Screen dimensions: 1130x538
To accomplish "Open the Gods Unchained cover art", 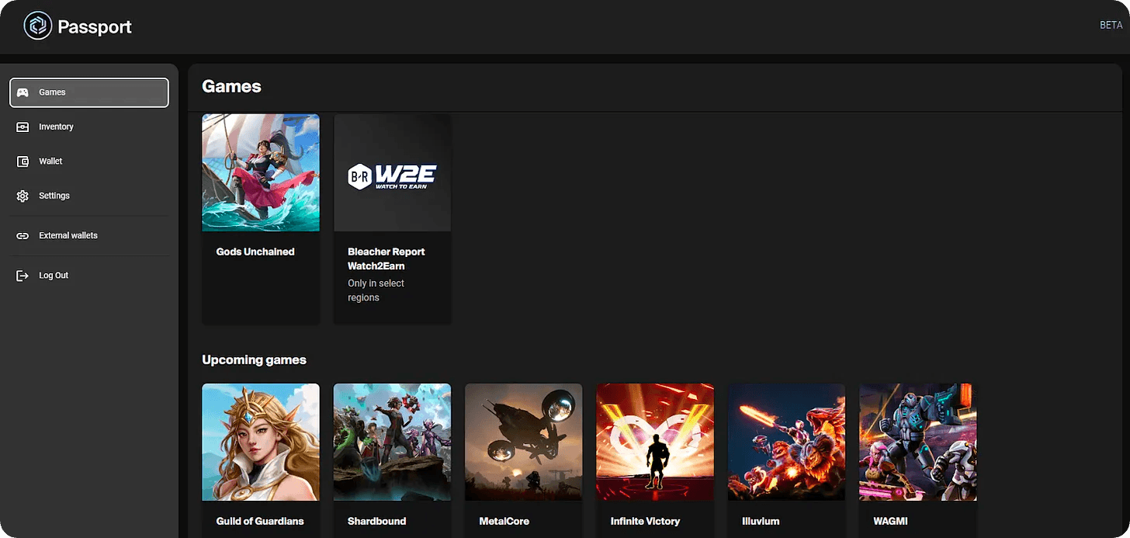I will pyautogui.click(x=261, y=172).
